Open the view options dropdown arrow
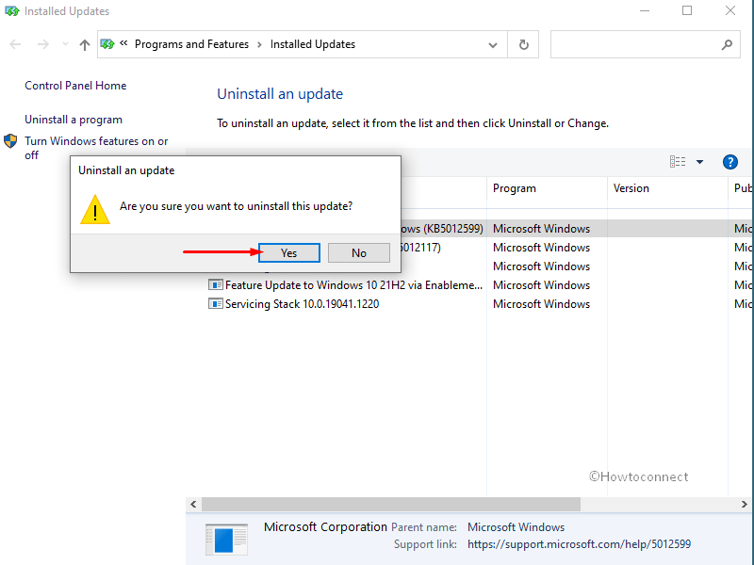 click(x=699, y=162)
